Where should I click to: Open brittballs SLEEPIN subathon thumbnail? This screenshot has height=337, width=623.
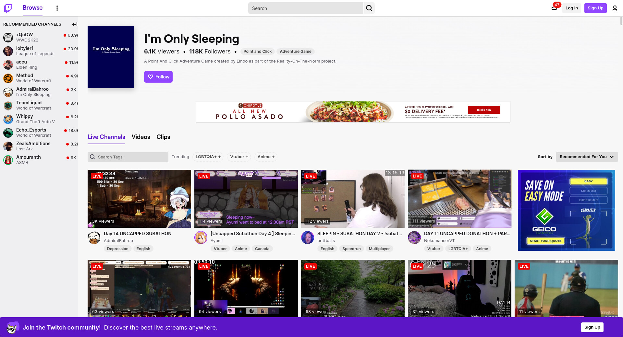pos(353,199)
